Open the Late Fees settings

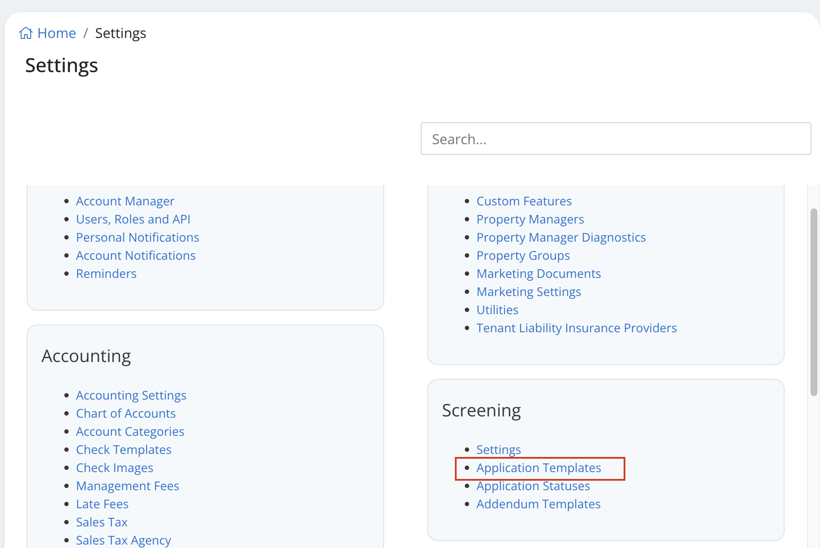(x=102, y=503)
